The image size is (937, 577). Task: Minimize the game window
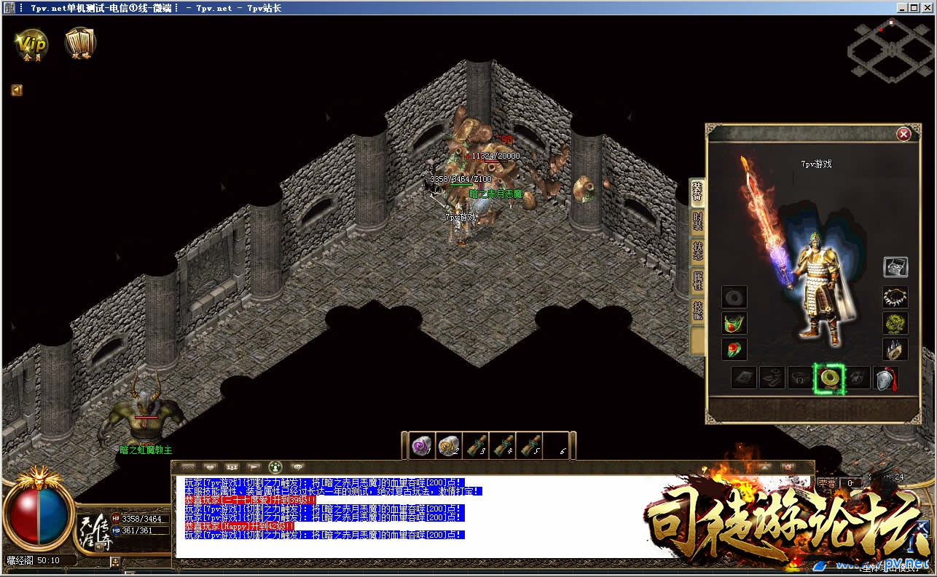point(902,8)
